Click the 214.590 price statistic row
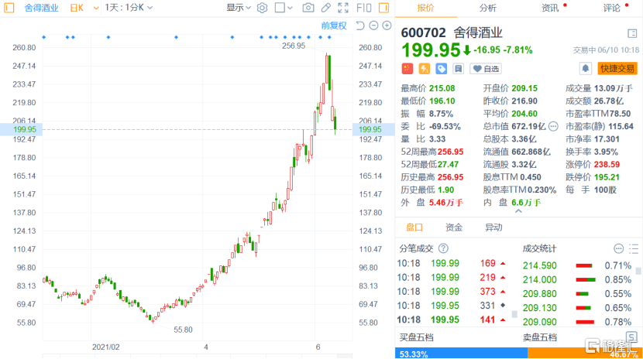The width and height of the screenshot is (643, 359). point(577,265)
